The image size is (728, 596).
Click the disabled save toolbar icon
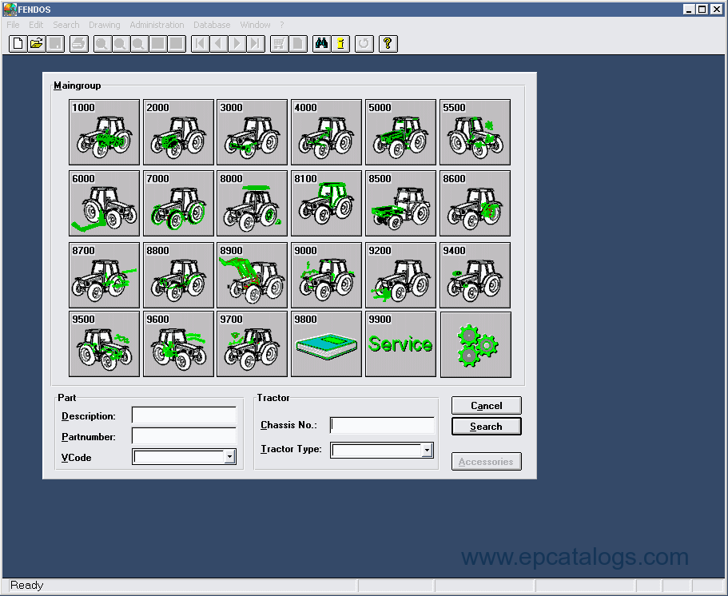coord(55,44)
